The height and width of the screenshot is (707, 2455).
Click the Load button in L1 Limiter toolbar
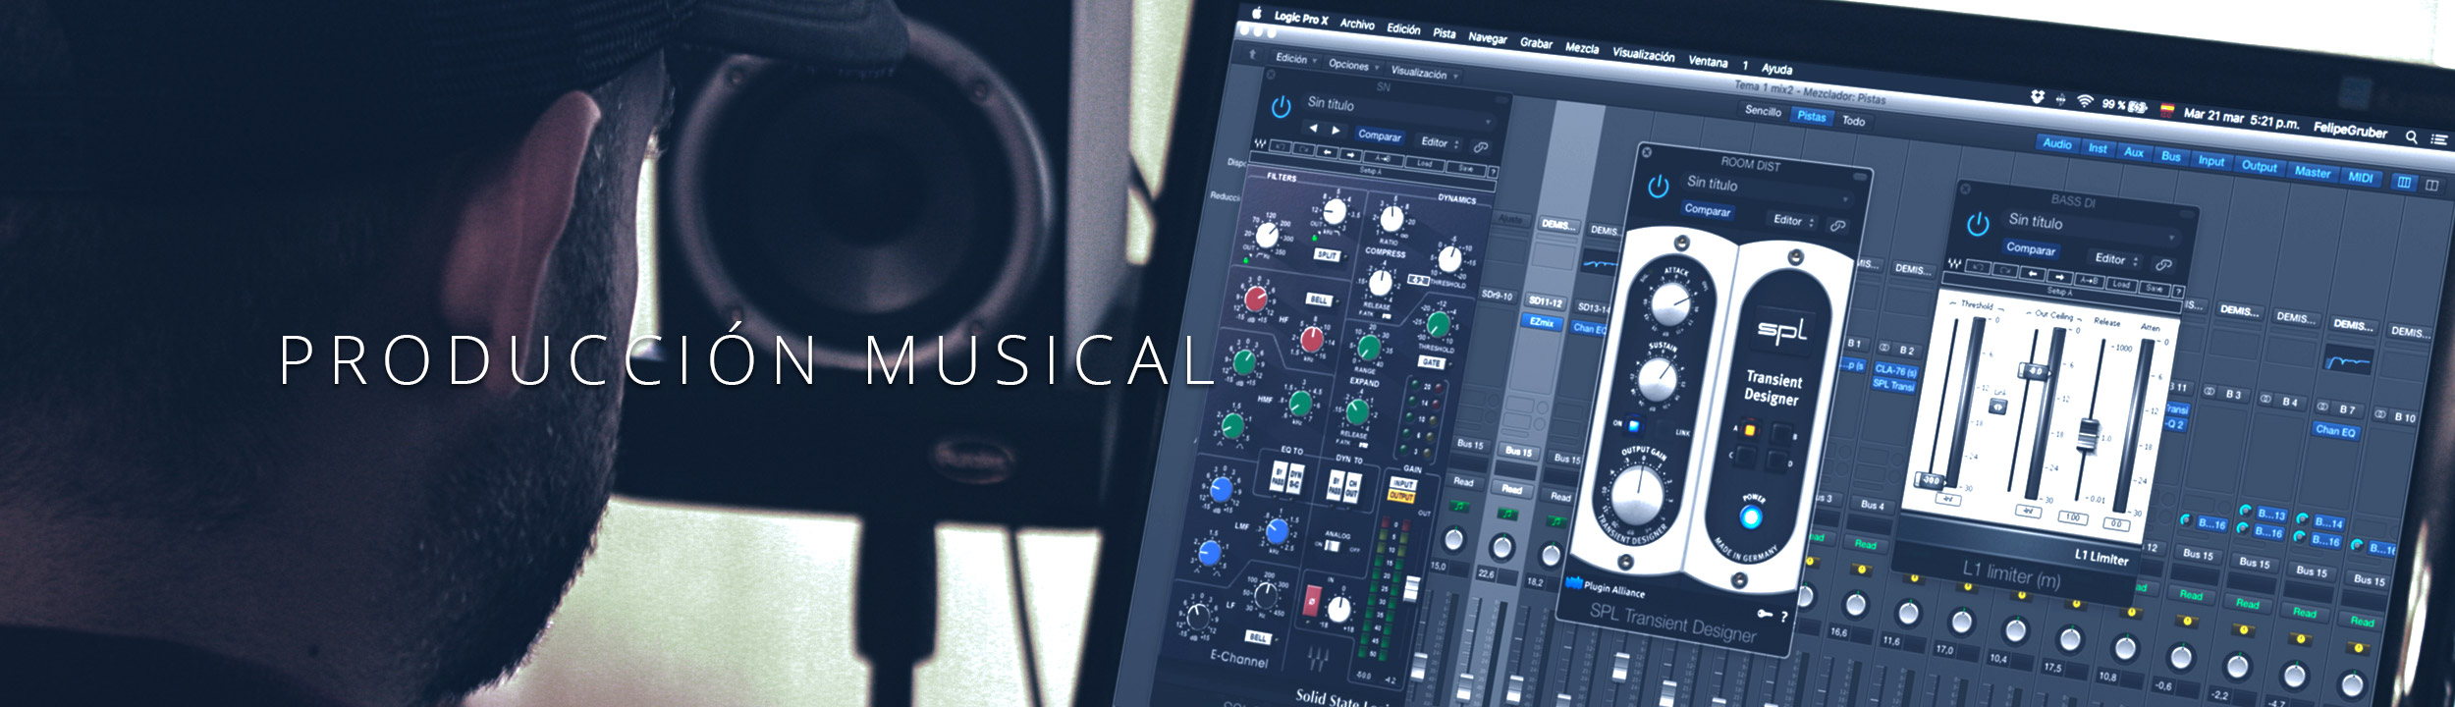point(2121,285)
